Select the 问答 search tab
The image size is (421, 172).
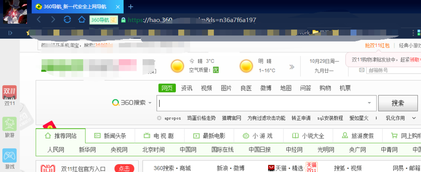click(306, 88)
